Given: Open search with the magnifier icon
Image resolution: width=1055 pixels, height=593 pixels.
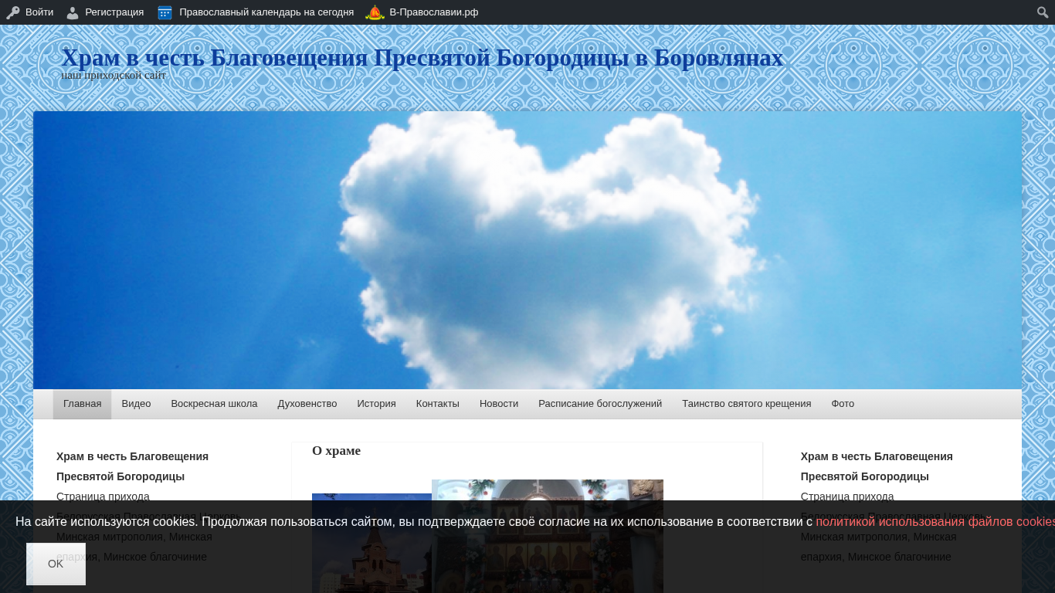Looking at the screenshot, I should (x=1043, y=12).
